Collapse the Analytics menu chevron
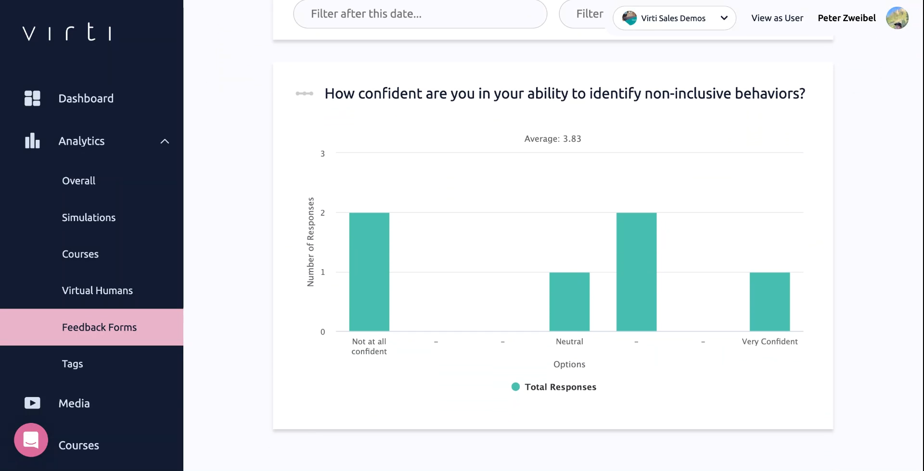924x471 pixels. (x=165, y=141)
